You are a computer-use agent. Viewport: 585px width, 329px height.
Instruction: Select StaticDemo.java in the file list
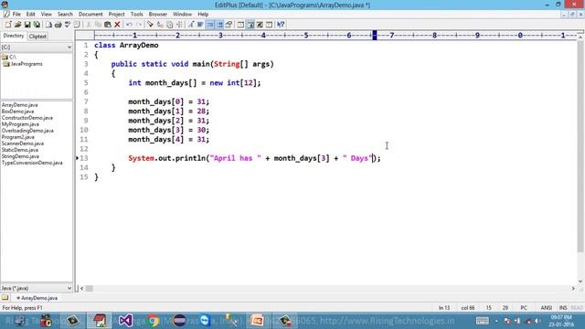click(20, 150)
